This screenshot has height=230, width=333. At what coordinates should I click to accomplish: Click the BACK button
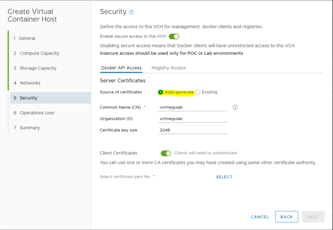click(286, 217)
